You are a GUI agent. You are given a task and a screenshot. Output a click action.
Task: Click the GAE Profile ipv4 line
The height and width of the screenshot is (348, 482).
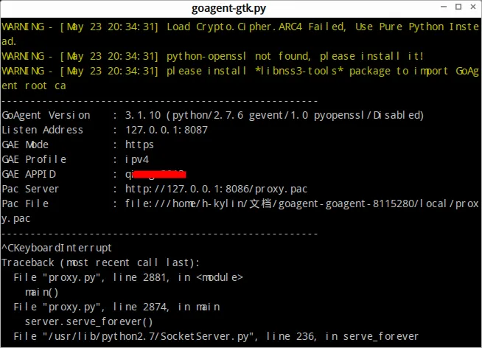click(75, 159)
